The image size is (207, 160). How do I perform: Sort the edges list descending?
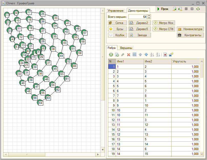tap(158, 55)
